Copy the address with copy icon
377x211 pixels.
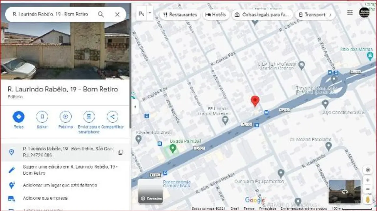[121, 152]
